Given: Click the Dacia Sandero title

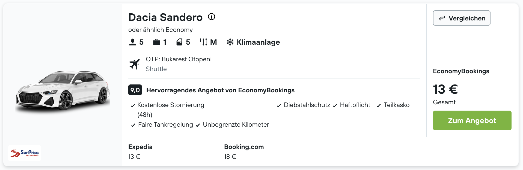Looking at the screenshot, I should 165,17.
